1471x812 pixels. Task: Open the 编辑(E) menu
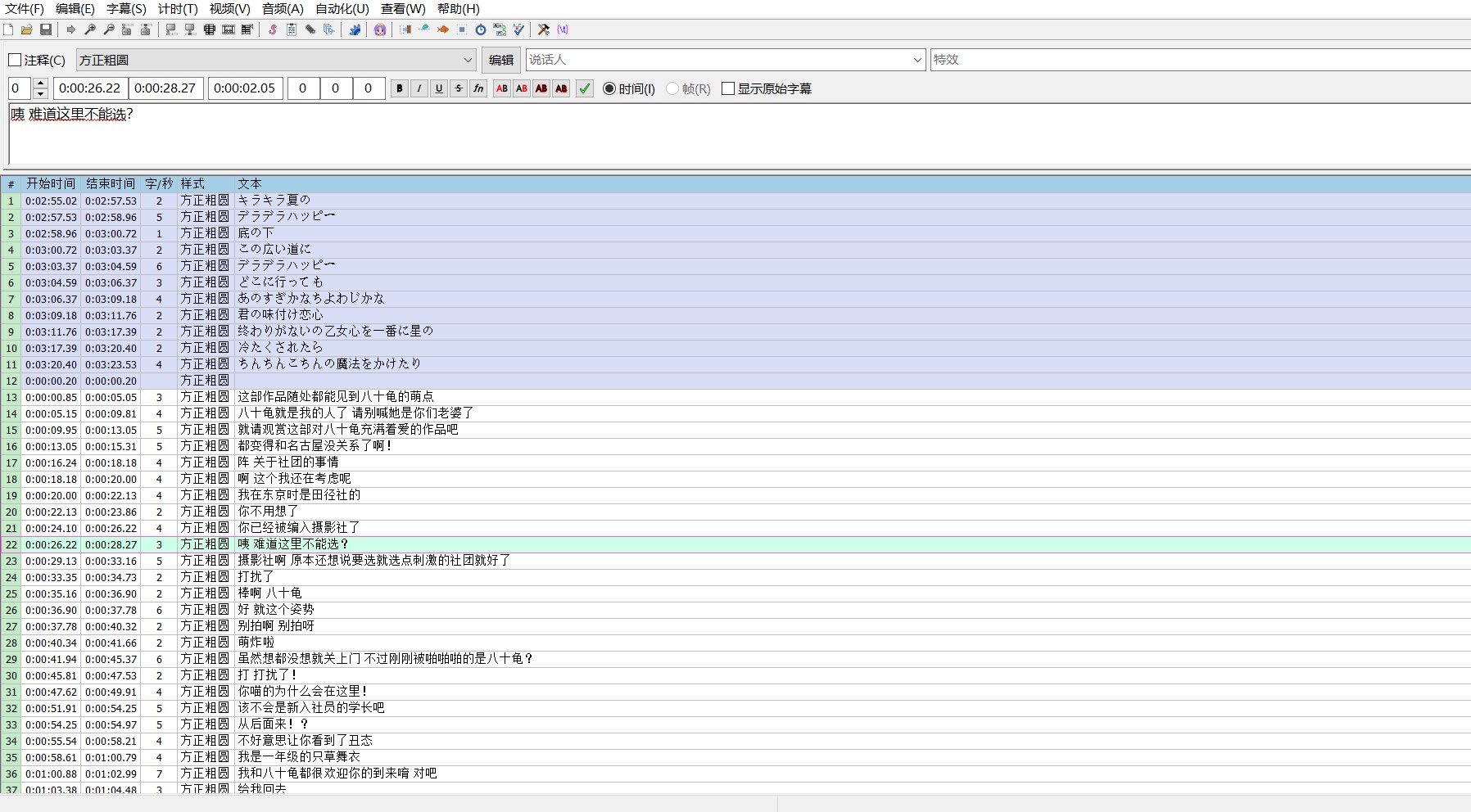[75, 9]
